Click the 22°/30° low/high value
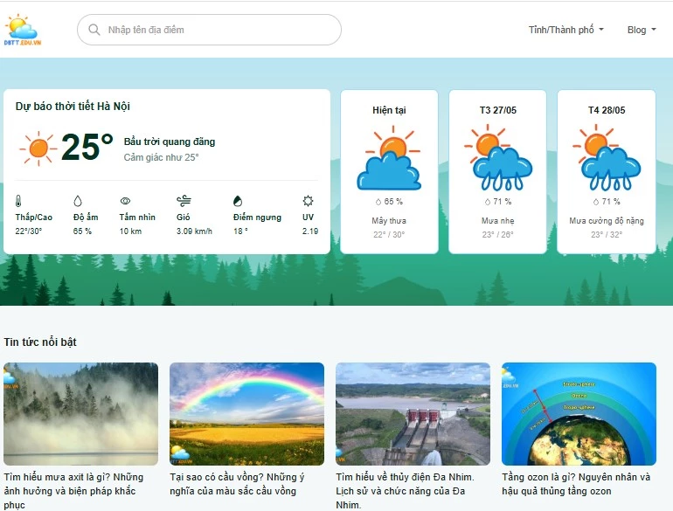The image size is (673, 511). (29, 231)
